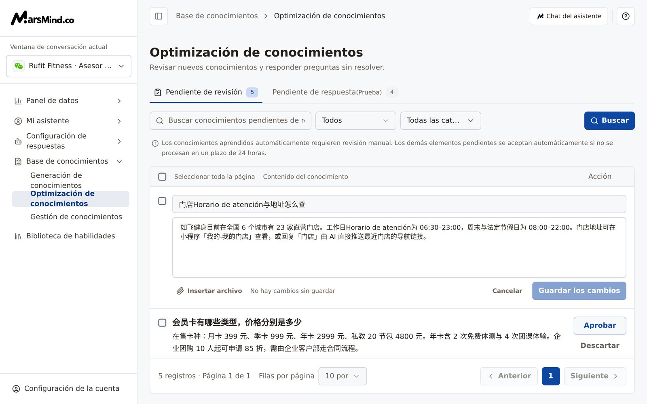This screenshot has width=647, height=404.
Task: Click the Base de conocimientos breadcrumb link
Action: click(217, 16)
